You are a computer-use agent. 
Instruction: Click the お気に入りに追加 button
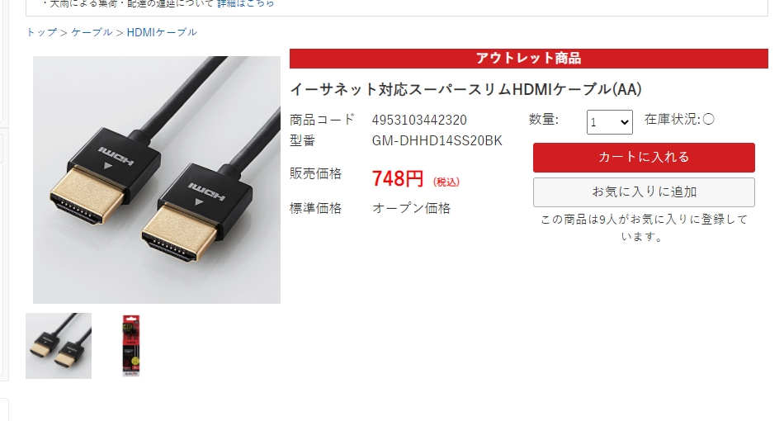point(644,192)
